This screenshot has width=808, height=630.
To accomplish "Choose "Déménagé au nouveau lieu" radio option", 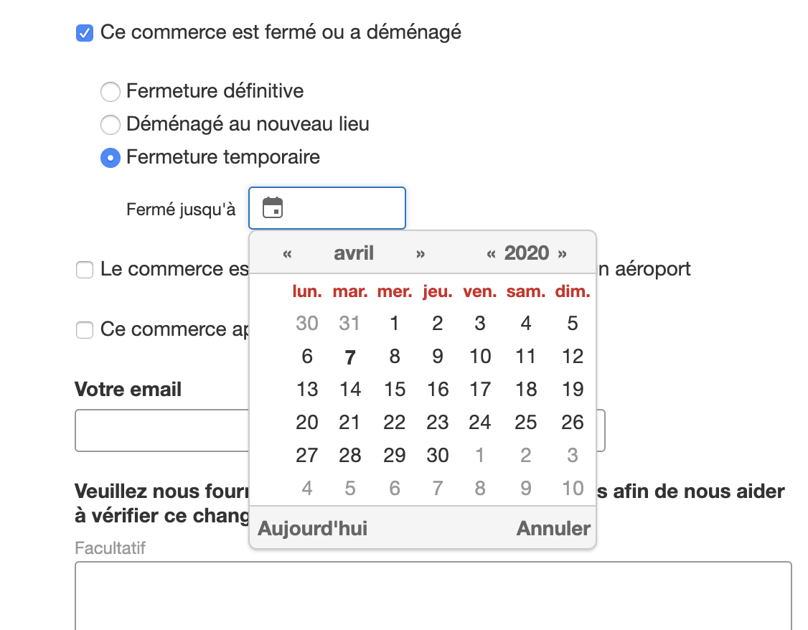I will pos(111,125).
